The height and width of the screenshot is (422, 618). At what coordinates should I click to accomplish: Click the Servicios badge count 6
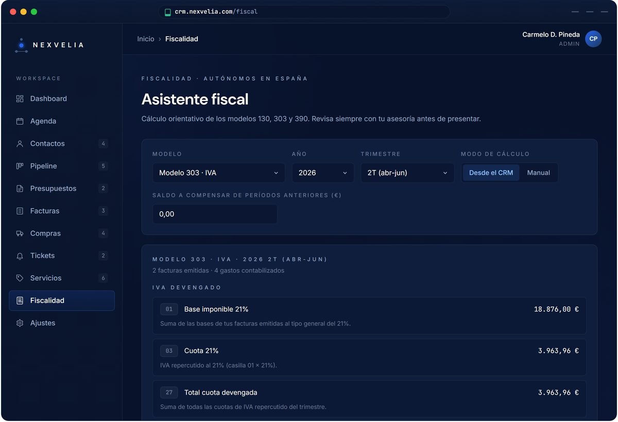(103, 278)
